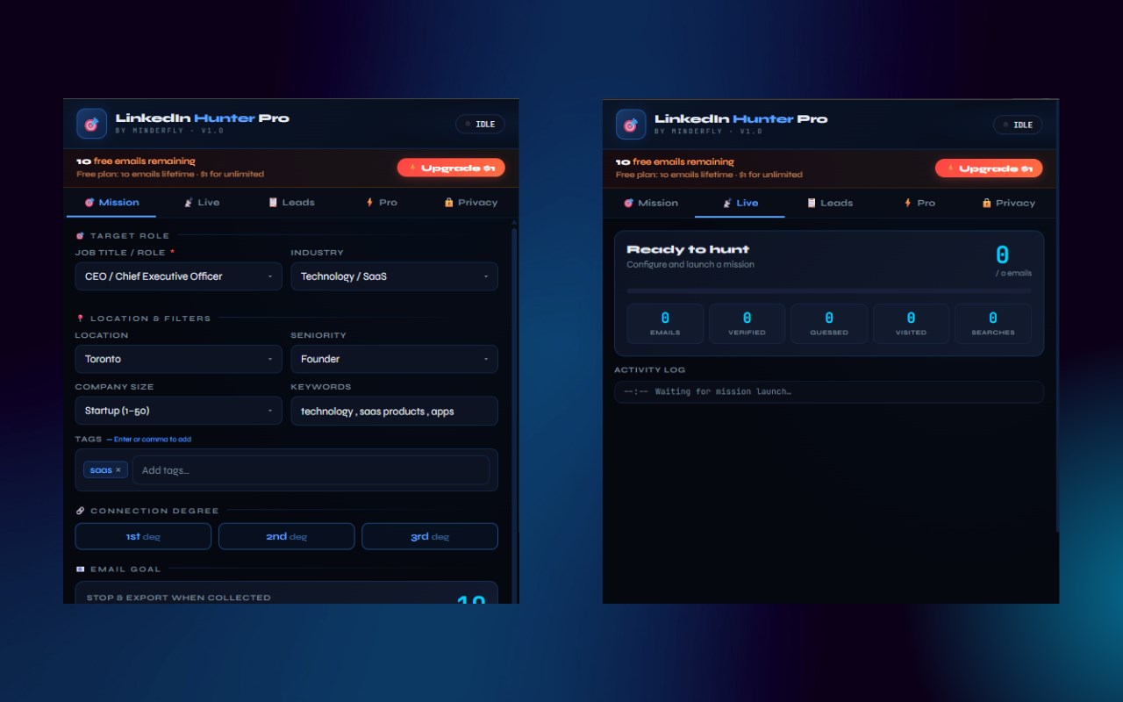Click the Emails counter card
The height and width of the screenshot is (702, 1123).
pyautogui.click(x=665, y=324)
